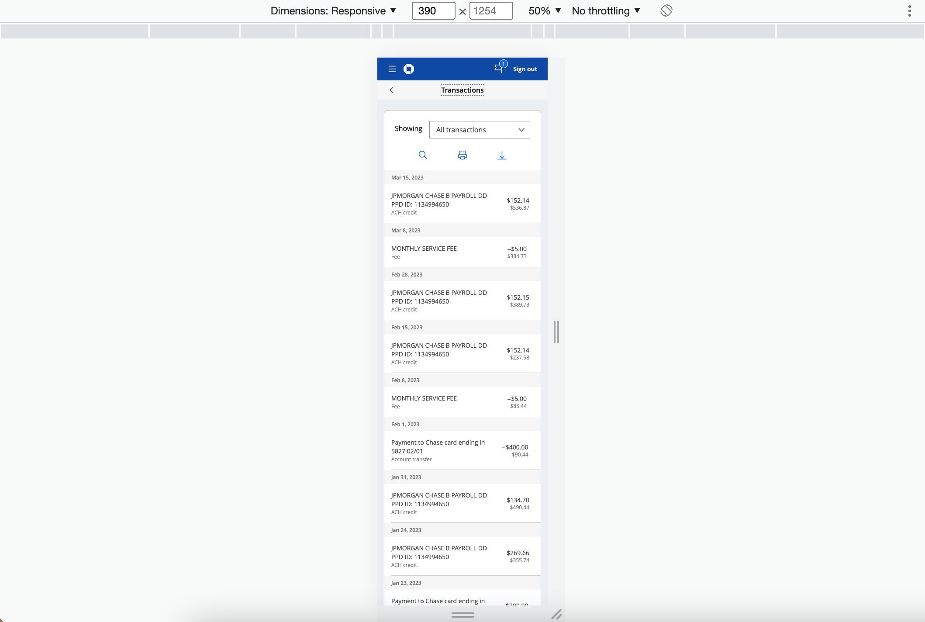Screen dimensions: 925x622
Task: Click the viewport height field showing 1254
Action: point(490,10)
